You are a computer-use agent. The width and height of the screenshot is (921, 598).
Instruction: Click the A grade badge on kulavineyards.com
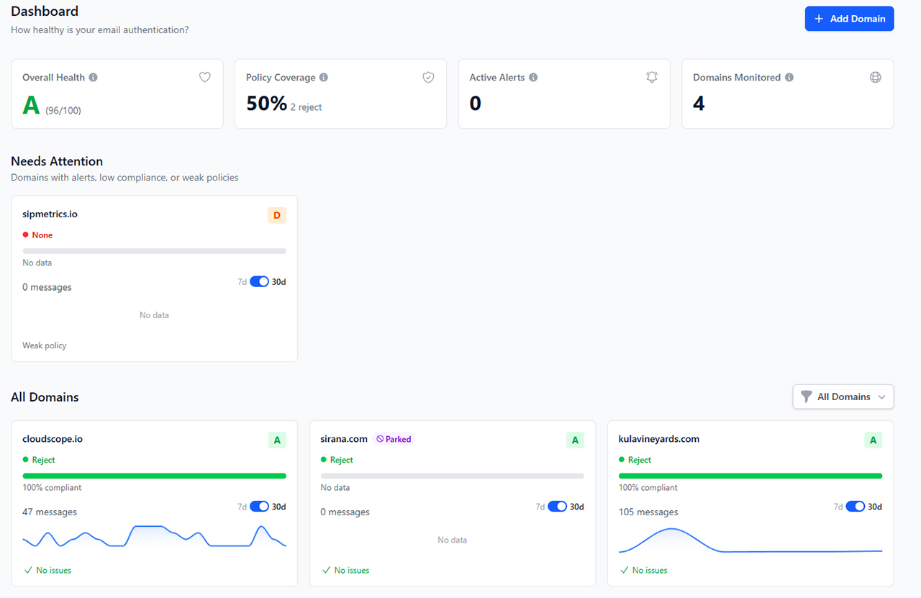[873, 440]
